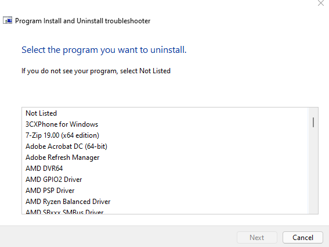Click scrollbar track above the thumb

pos(313,113)
